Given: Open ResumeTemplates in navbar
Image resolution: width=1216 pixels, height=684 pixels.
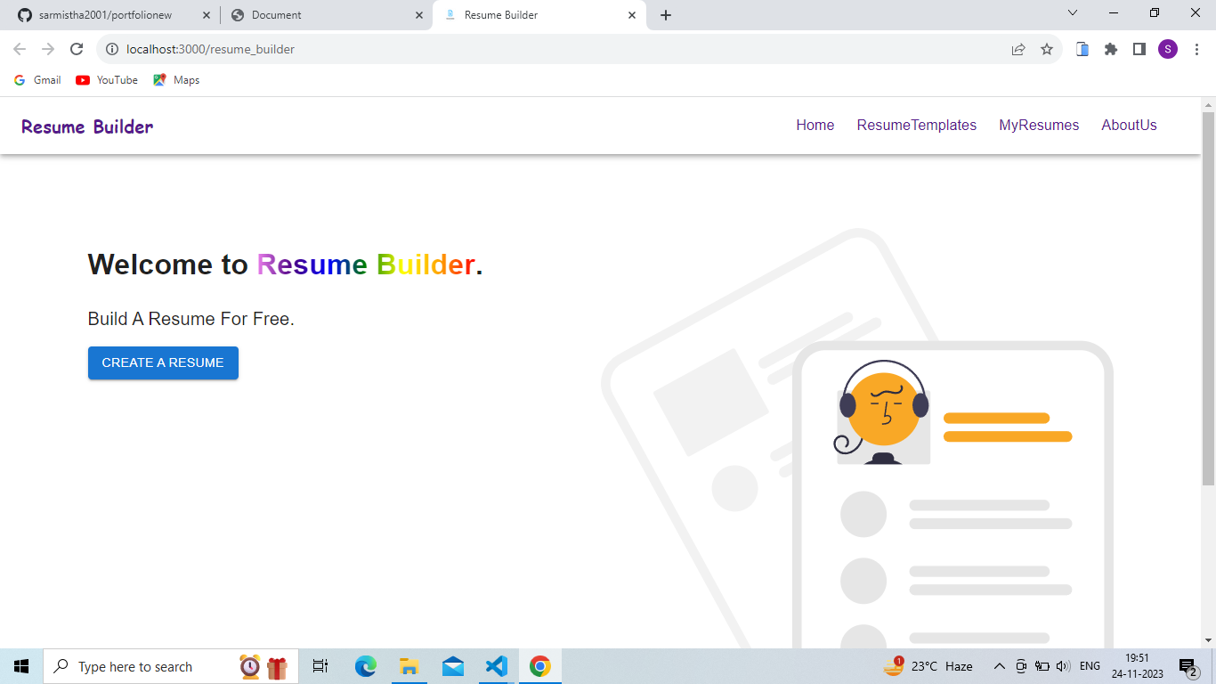Looking at the screenshot, I should point(917,126).
